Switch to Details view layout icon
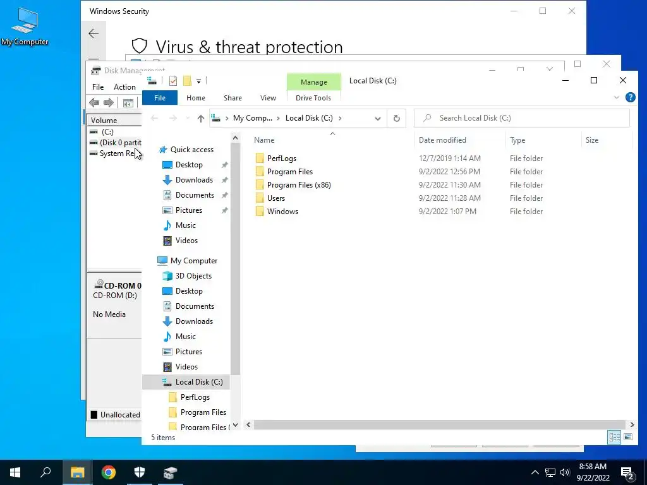The width and height of the screenshot is (647, 485). tap(614, 437)
